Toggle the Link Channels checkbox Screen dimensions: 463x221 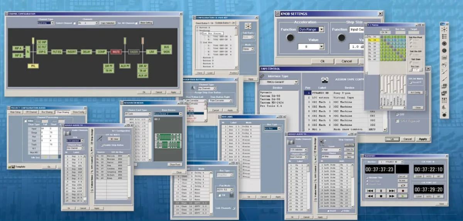tap(234, 208)
